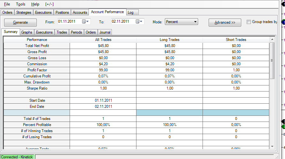The width and height of the screenshot is (285, 159).
Task: Click the Performance column header
Action: [37, 40]
